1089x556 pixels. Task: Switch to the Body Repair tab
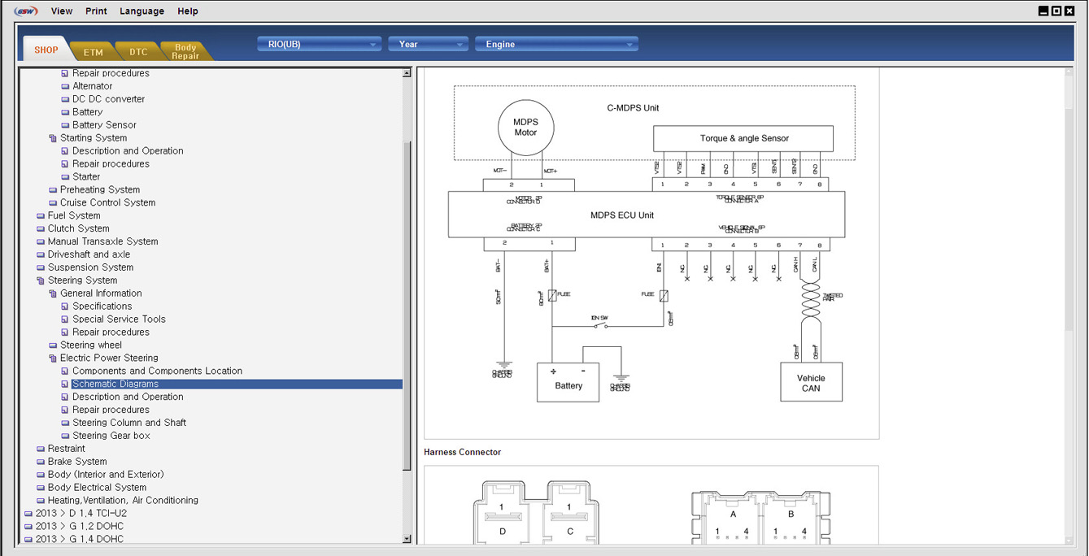click(185, 52)
